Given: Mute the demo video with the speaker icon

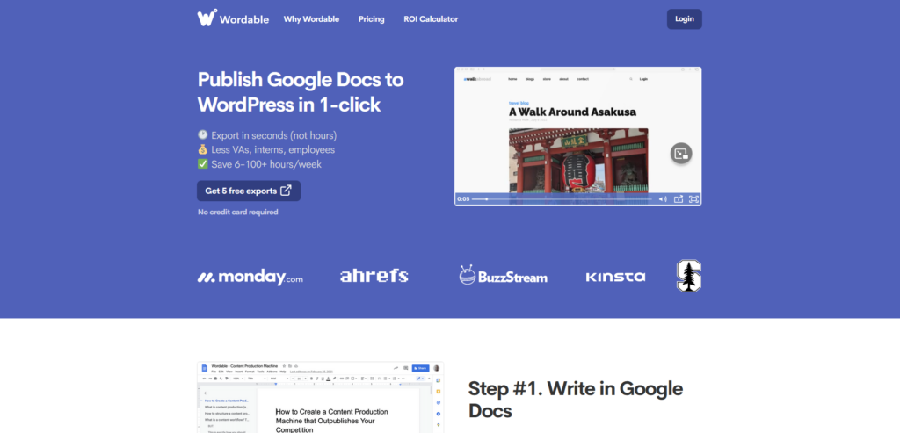Looking at the screenshot, I should [663, 199].
